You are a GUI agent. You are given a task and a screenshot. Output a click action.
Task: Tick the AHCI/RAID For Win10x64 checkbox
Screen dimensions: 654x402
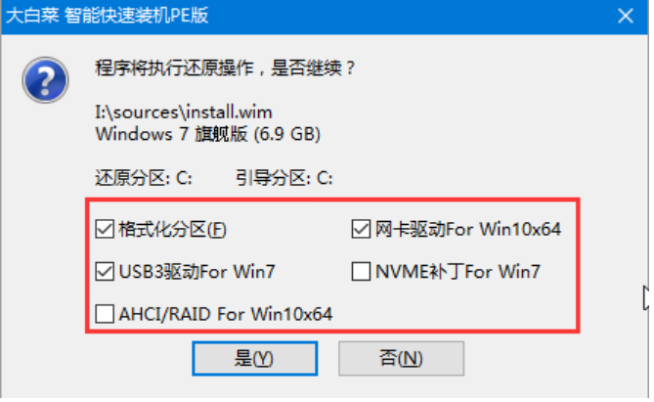pos(105,314)
